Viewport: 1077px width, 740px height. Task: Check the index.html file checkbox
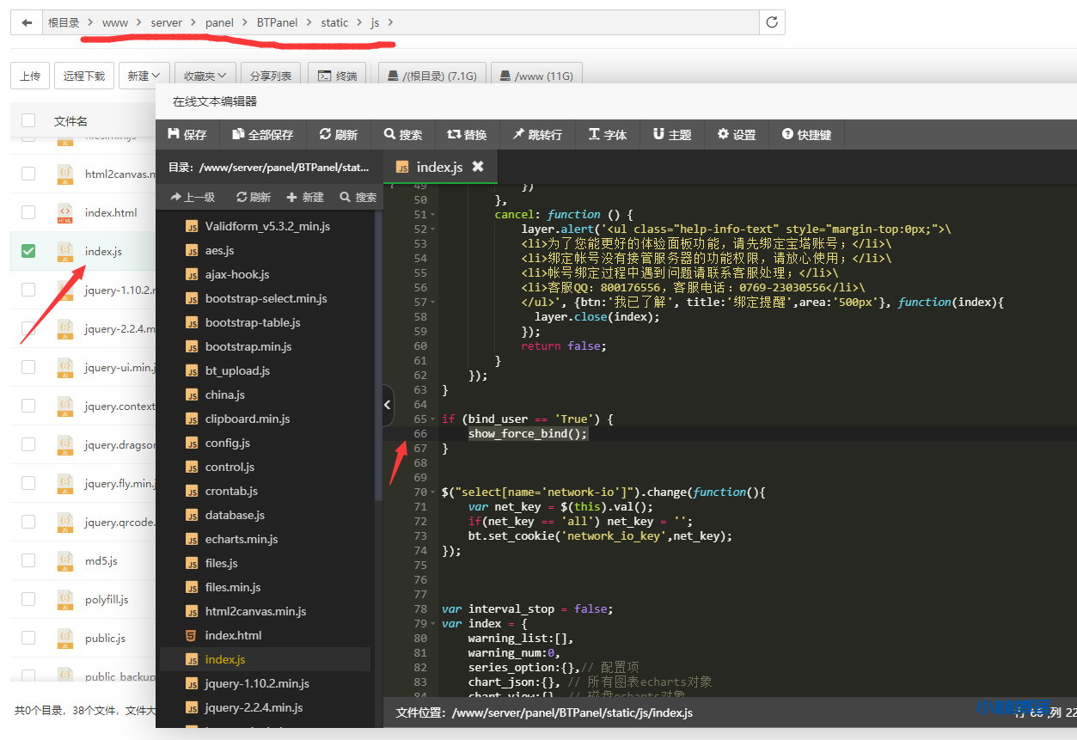[x=28, y=212]
